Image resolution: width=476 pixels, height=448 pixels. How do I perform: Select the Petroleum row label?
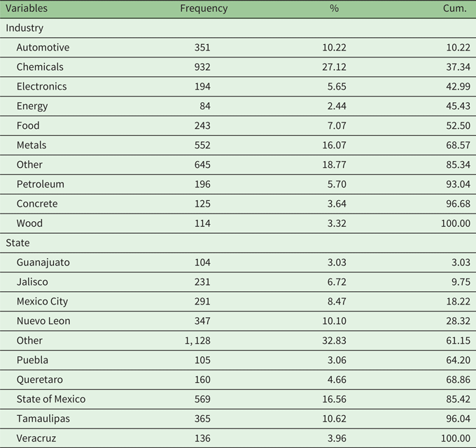click(x=41, y=184)
